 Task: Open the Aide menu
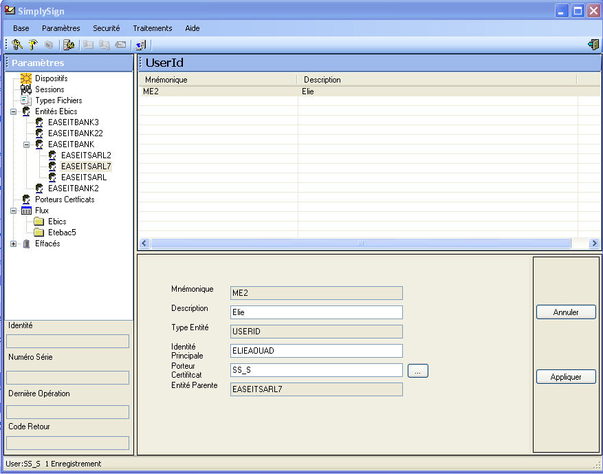click(x=193, y=28)
